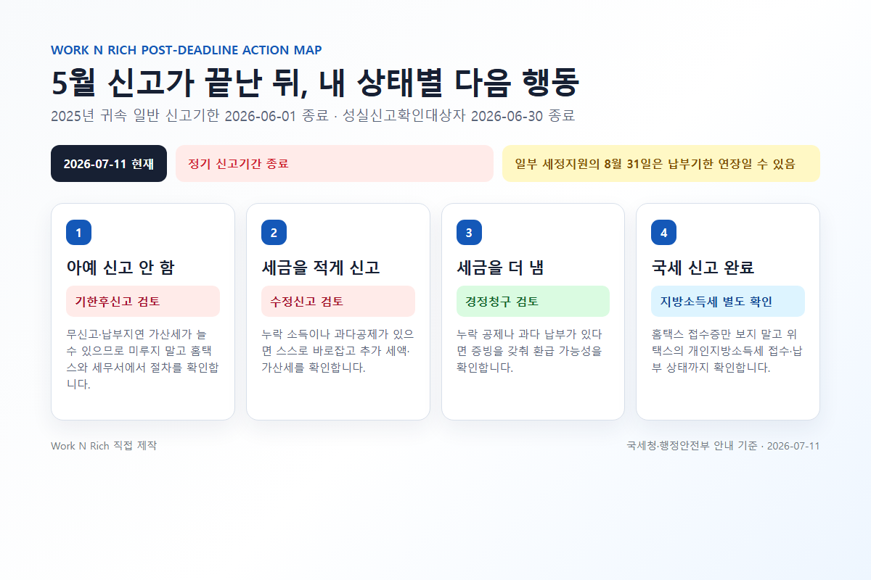Click the 정기 신고기간 종료 banner
This screenshot has height=580, width=871.
click(335, 164)
